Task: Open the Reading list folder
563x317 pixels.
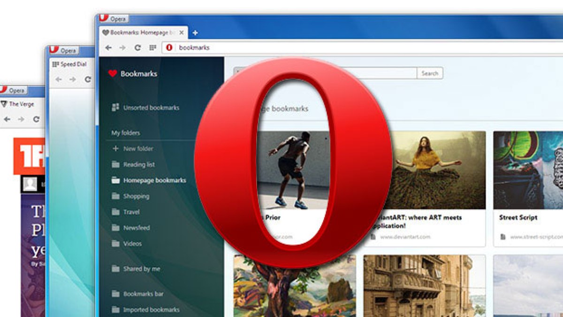Action: 133,164
